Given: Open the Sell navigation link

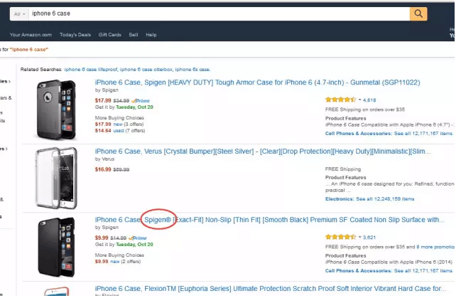Looking at the screenshot, I should coord(133,35).
